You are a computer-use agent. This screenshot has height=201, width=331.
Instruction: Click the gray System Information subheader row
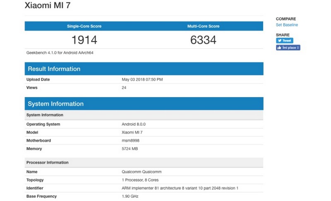pyautogui.click(x=144, y=115)
